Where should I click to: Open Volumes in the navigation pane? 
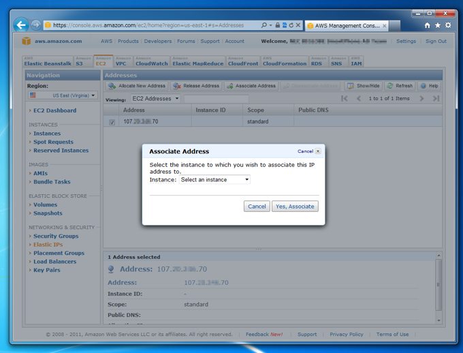pos(46,205)
